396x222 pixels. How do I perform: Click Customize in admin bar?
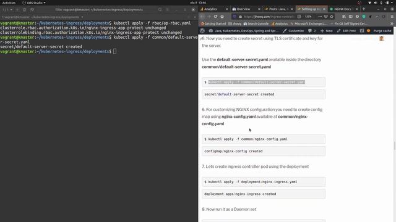click(x=293, y=31)
